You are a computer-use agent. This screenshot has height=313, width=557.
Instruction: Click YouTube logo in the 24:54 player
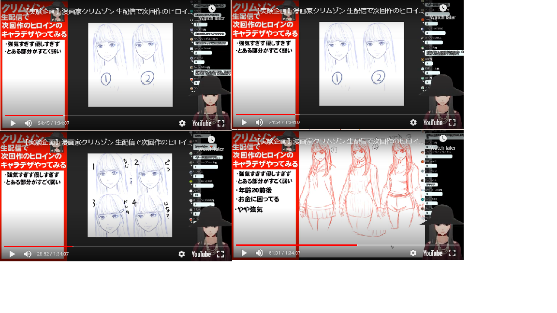point(433,122)
